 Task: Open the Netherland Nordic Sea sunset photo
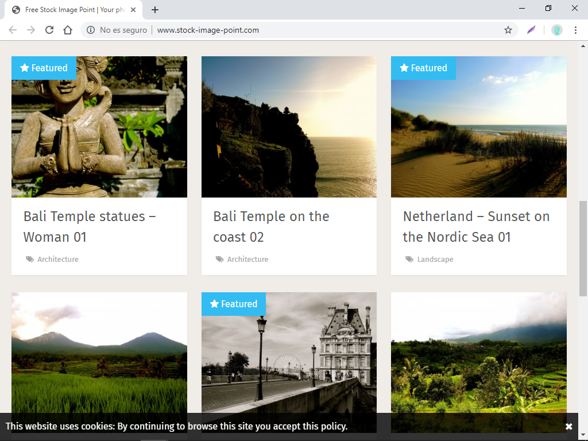tap(479, 127)
